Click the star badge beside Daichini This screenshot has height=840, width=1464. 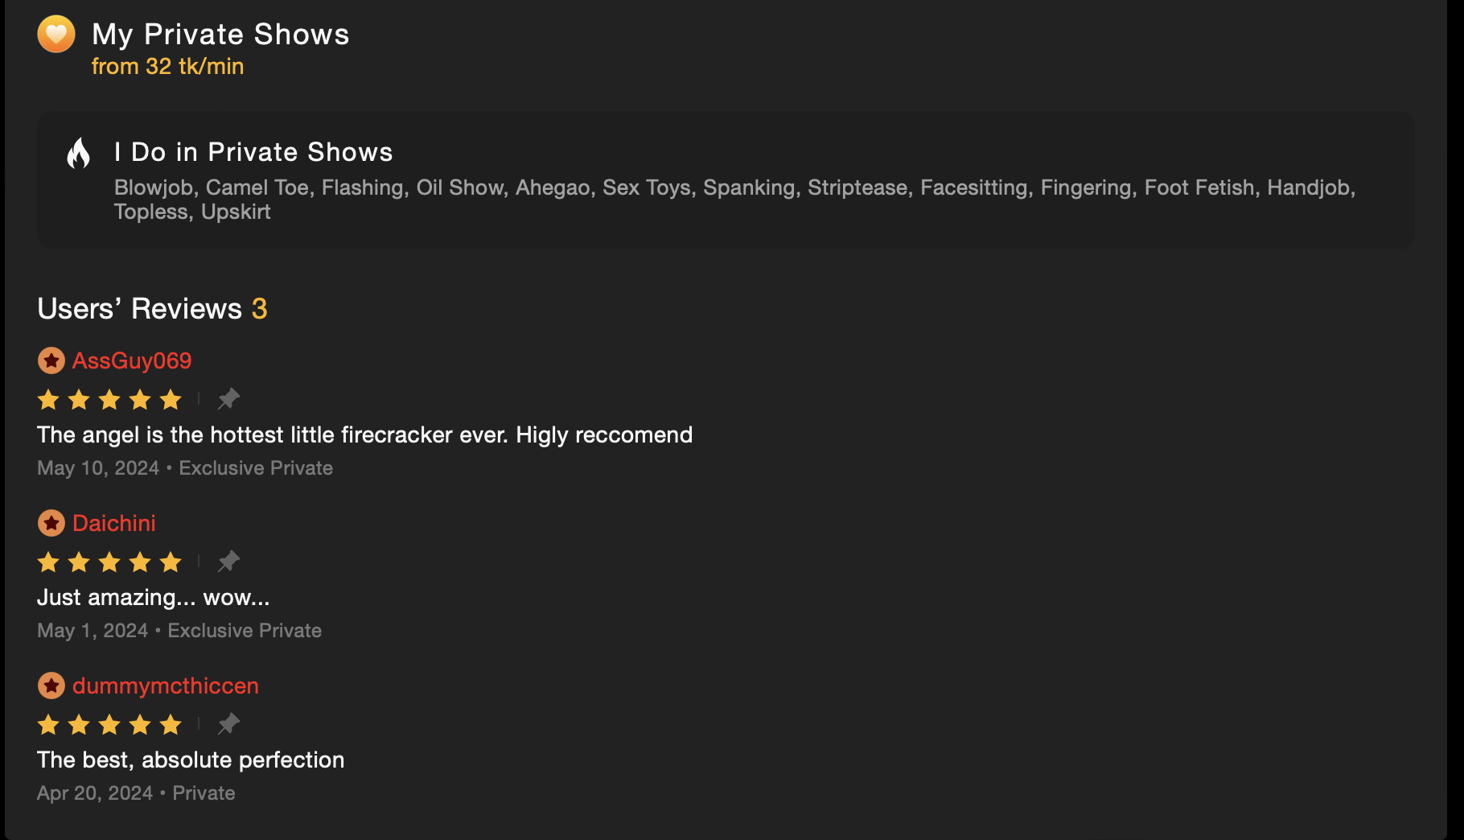[51, 524]
